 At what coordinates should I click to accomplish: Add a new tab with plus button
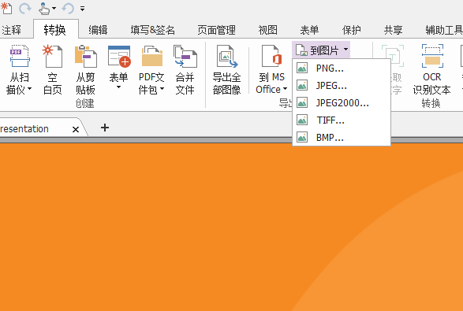click(105, 128)
